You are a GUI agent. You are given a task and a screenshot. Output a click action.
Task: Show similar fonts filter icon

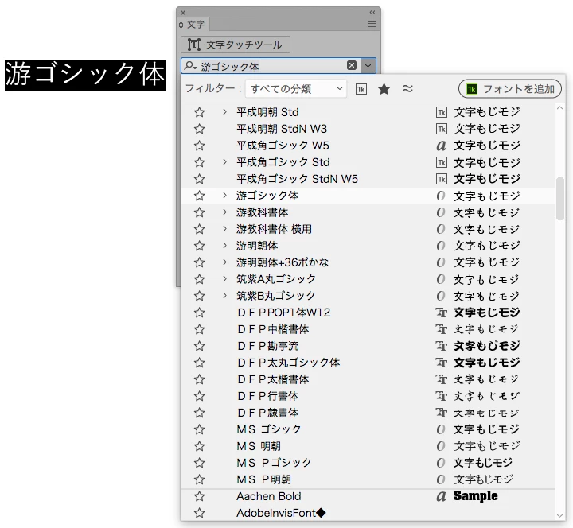tap(407, 88)
